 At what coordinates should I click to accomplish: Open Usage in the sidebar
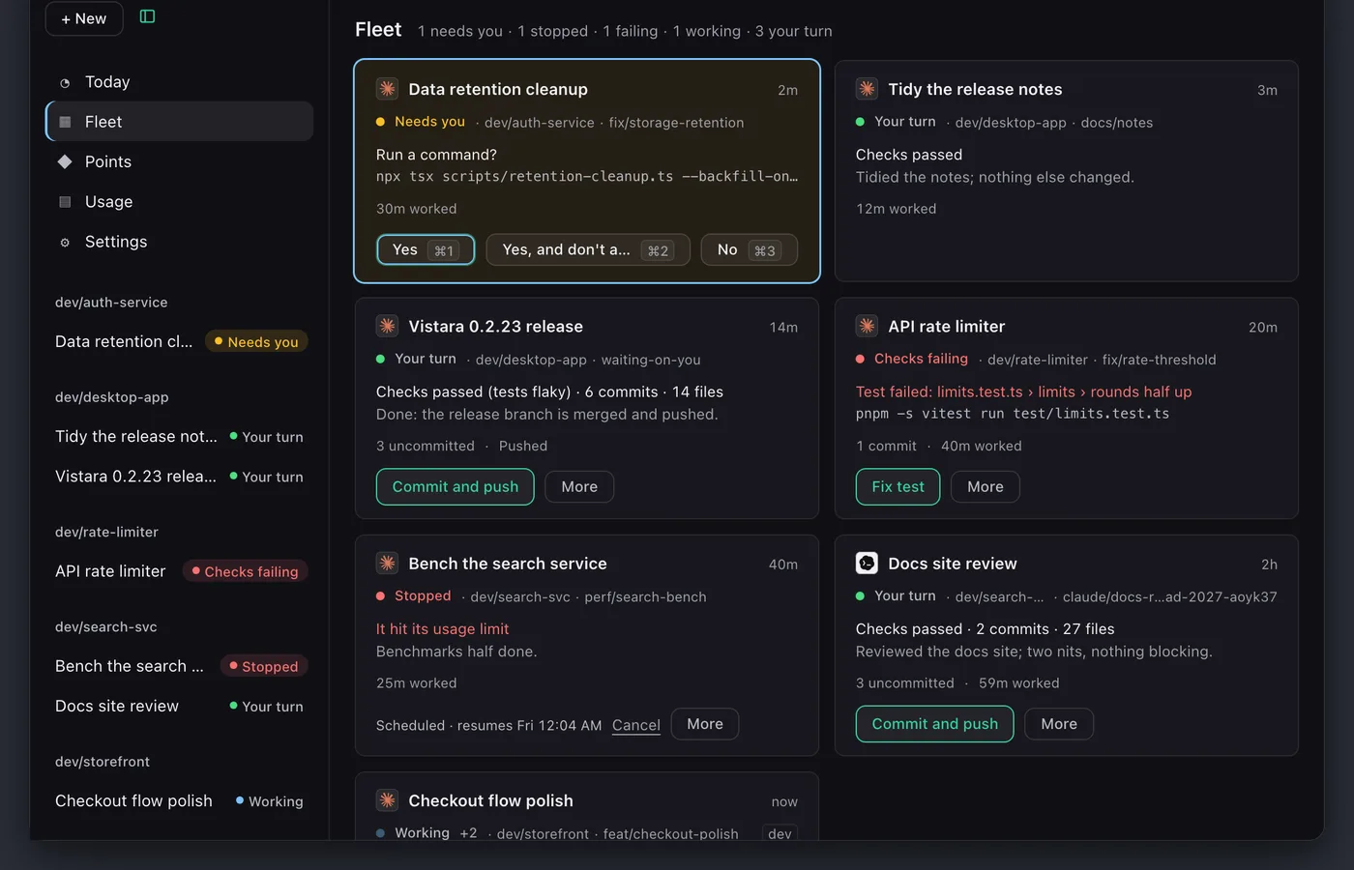pyautogui.click(x=179, y=202)
